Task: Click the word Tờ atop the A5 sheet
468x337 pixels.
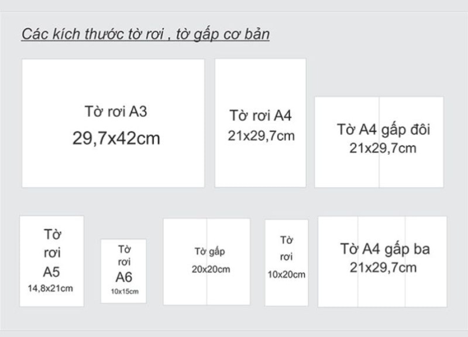Action: [x=52, y=234]
